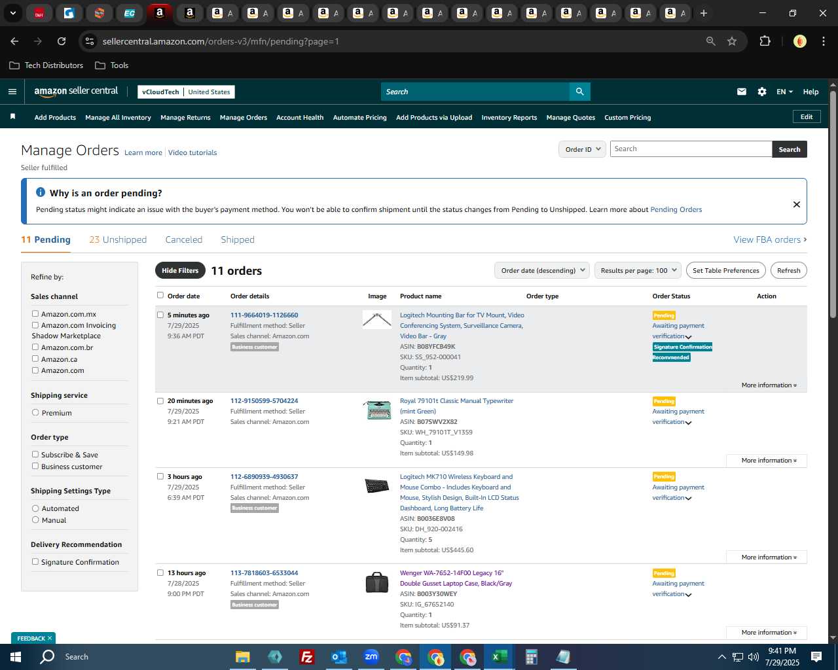Open the Order date (descending) sort dropdown
The width and height of the screenshot is (838, 670).
point(542,270)
